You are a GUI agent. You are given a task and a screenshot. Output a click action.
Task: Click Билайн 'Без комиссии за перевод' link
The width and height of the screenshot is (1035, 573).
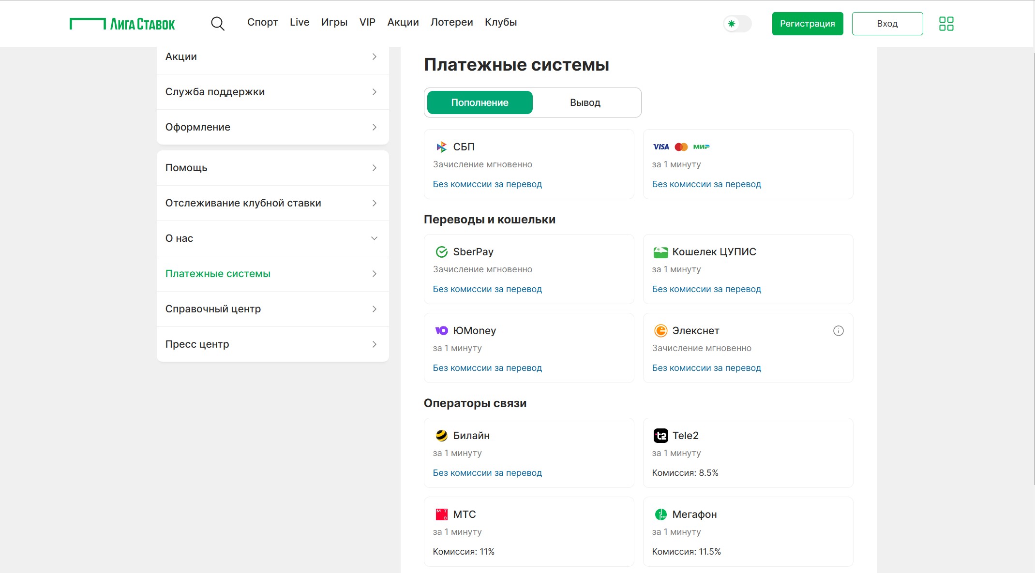tap(487, 473)
